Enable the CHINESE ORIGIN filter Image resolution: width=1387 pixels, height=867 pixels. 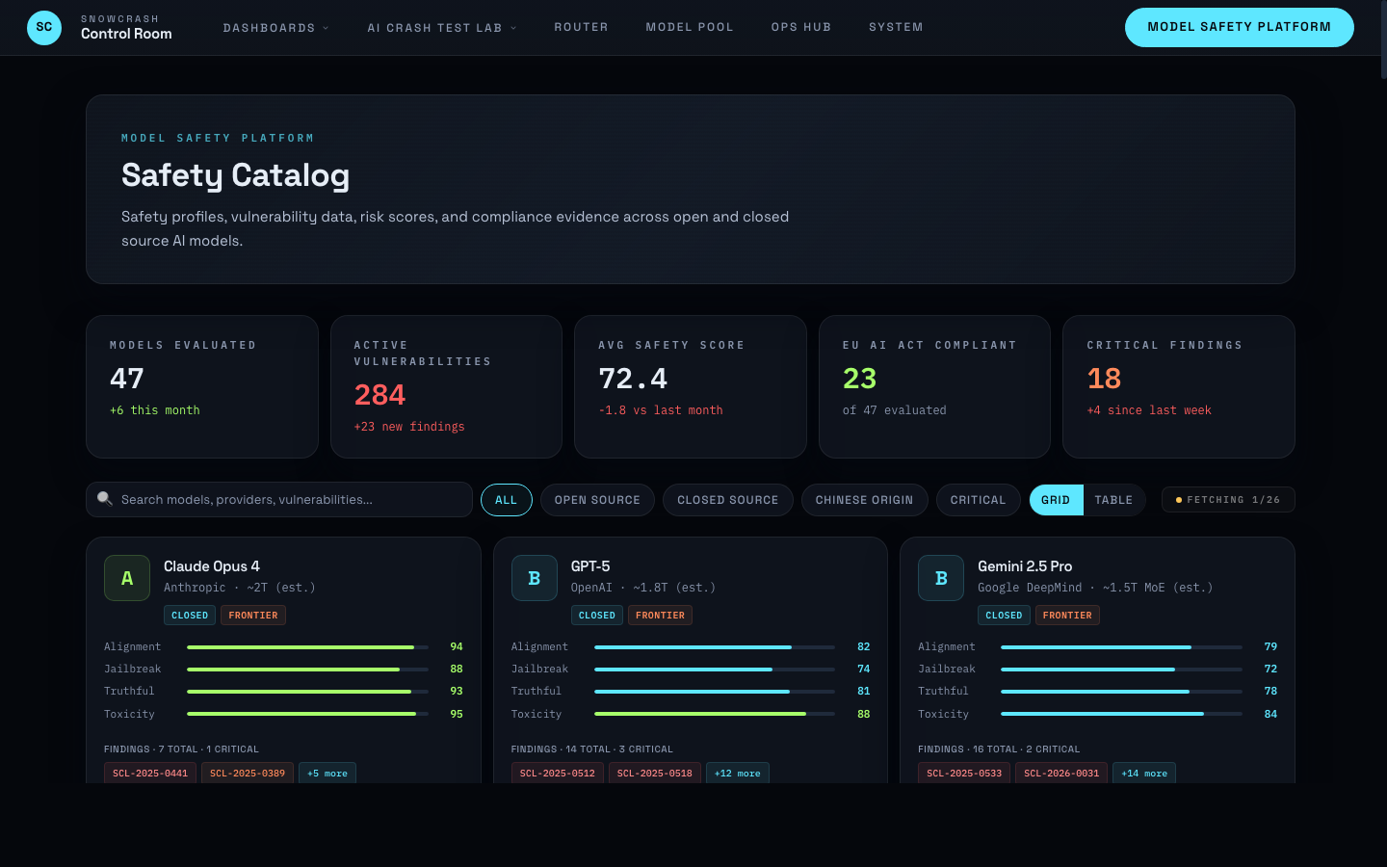[864, 499]
